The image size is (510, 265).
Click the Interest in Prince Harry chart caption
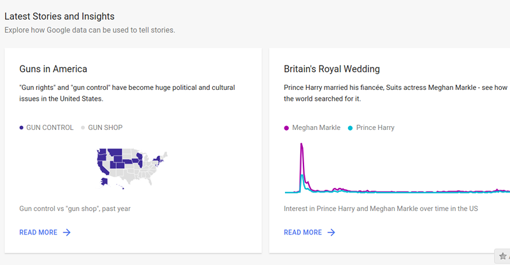[x=381, y=208]
